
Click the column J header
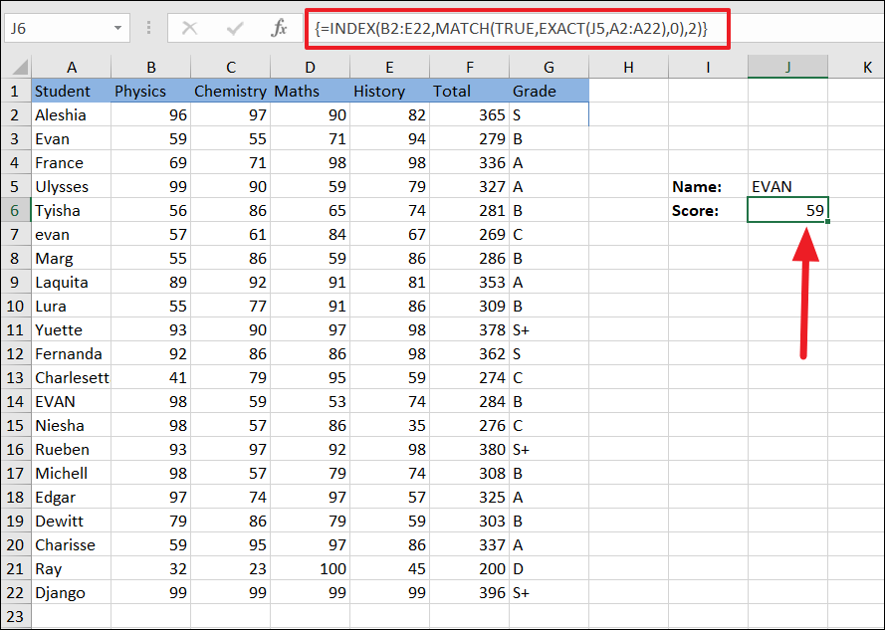click(x=787, y=67)
